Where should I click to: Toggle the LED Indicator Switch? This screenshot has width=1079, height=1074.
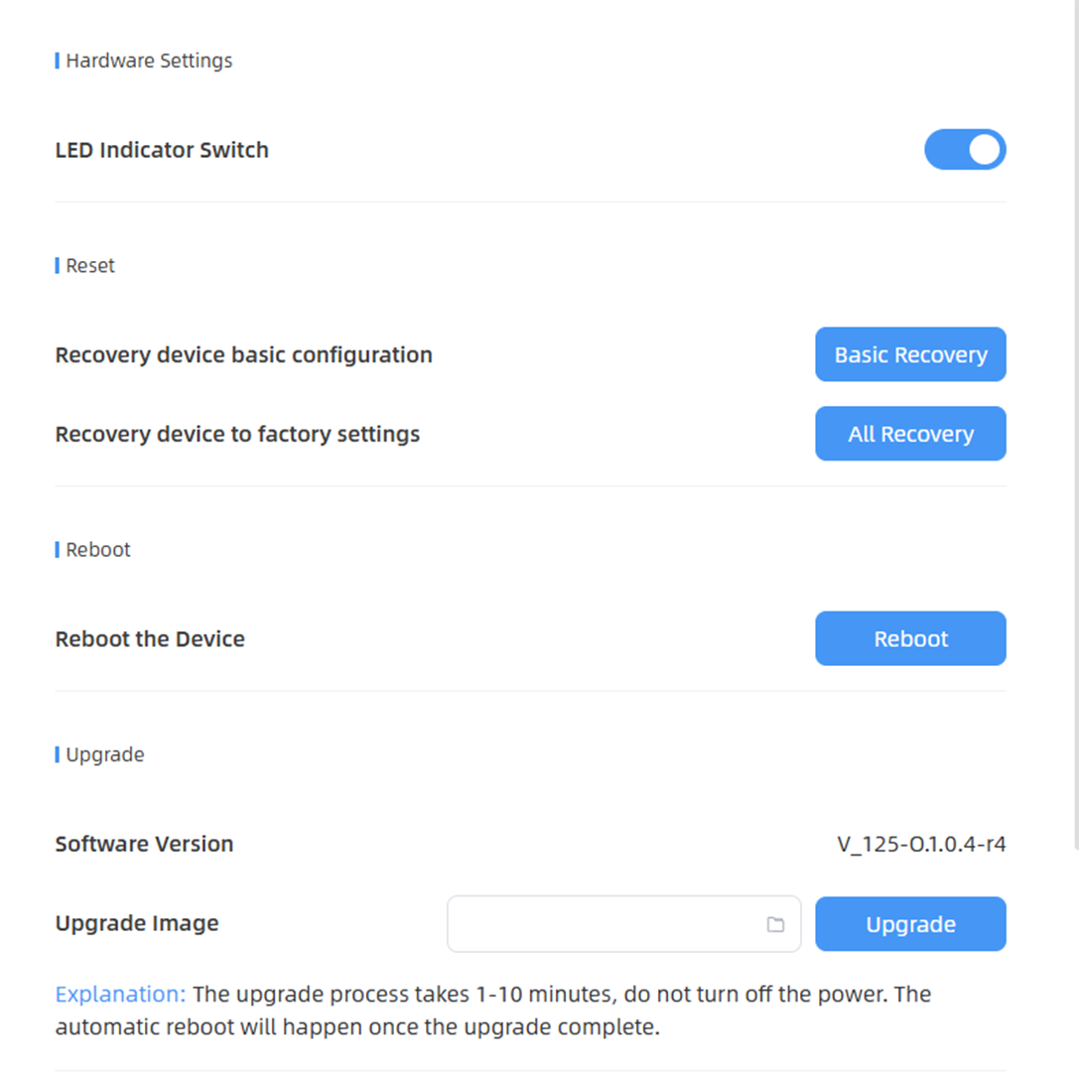[x=965, y=150]
